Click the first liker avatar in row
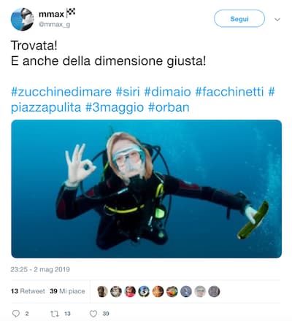The image size is (292, 321). point(102,291)
